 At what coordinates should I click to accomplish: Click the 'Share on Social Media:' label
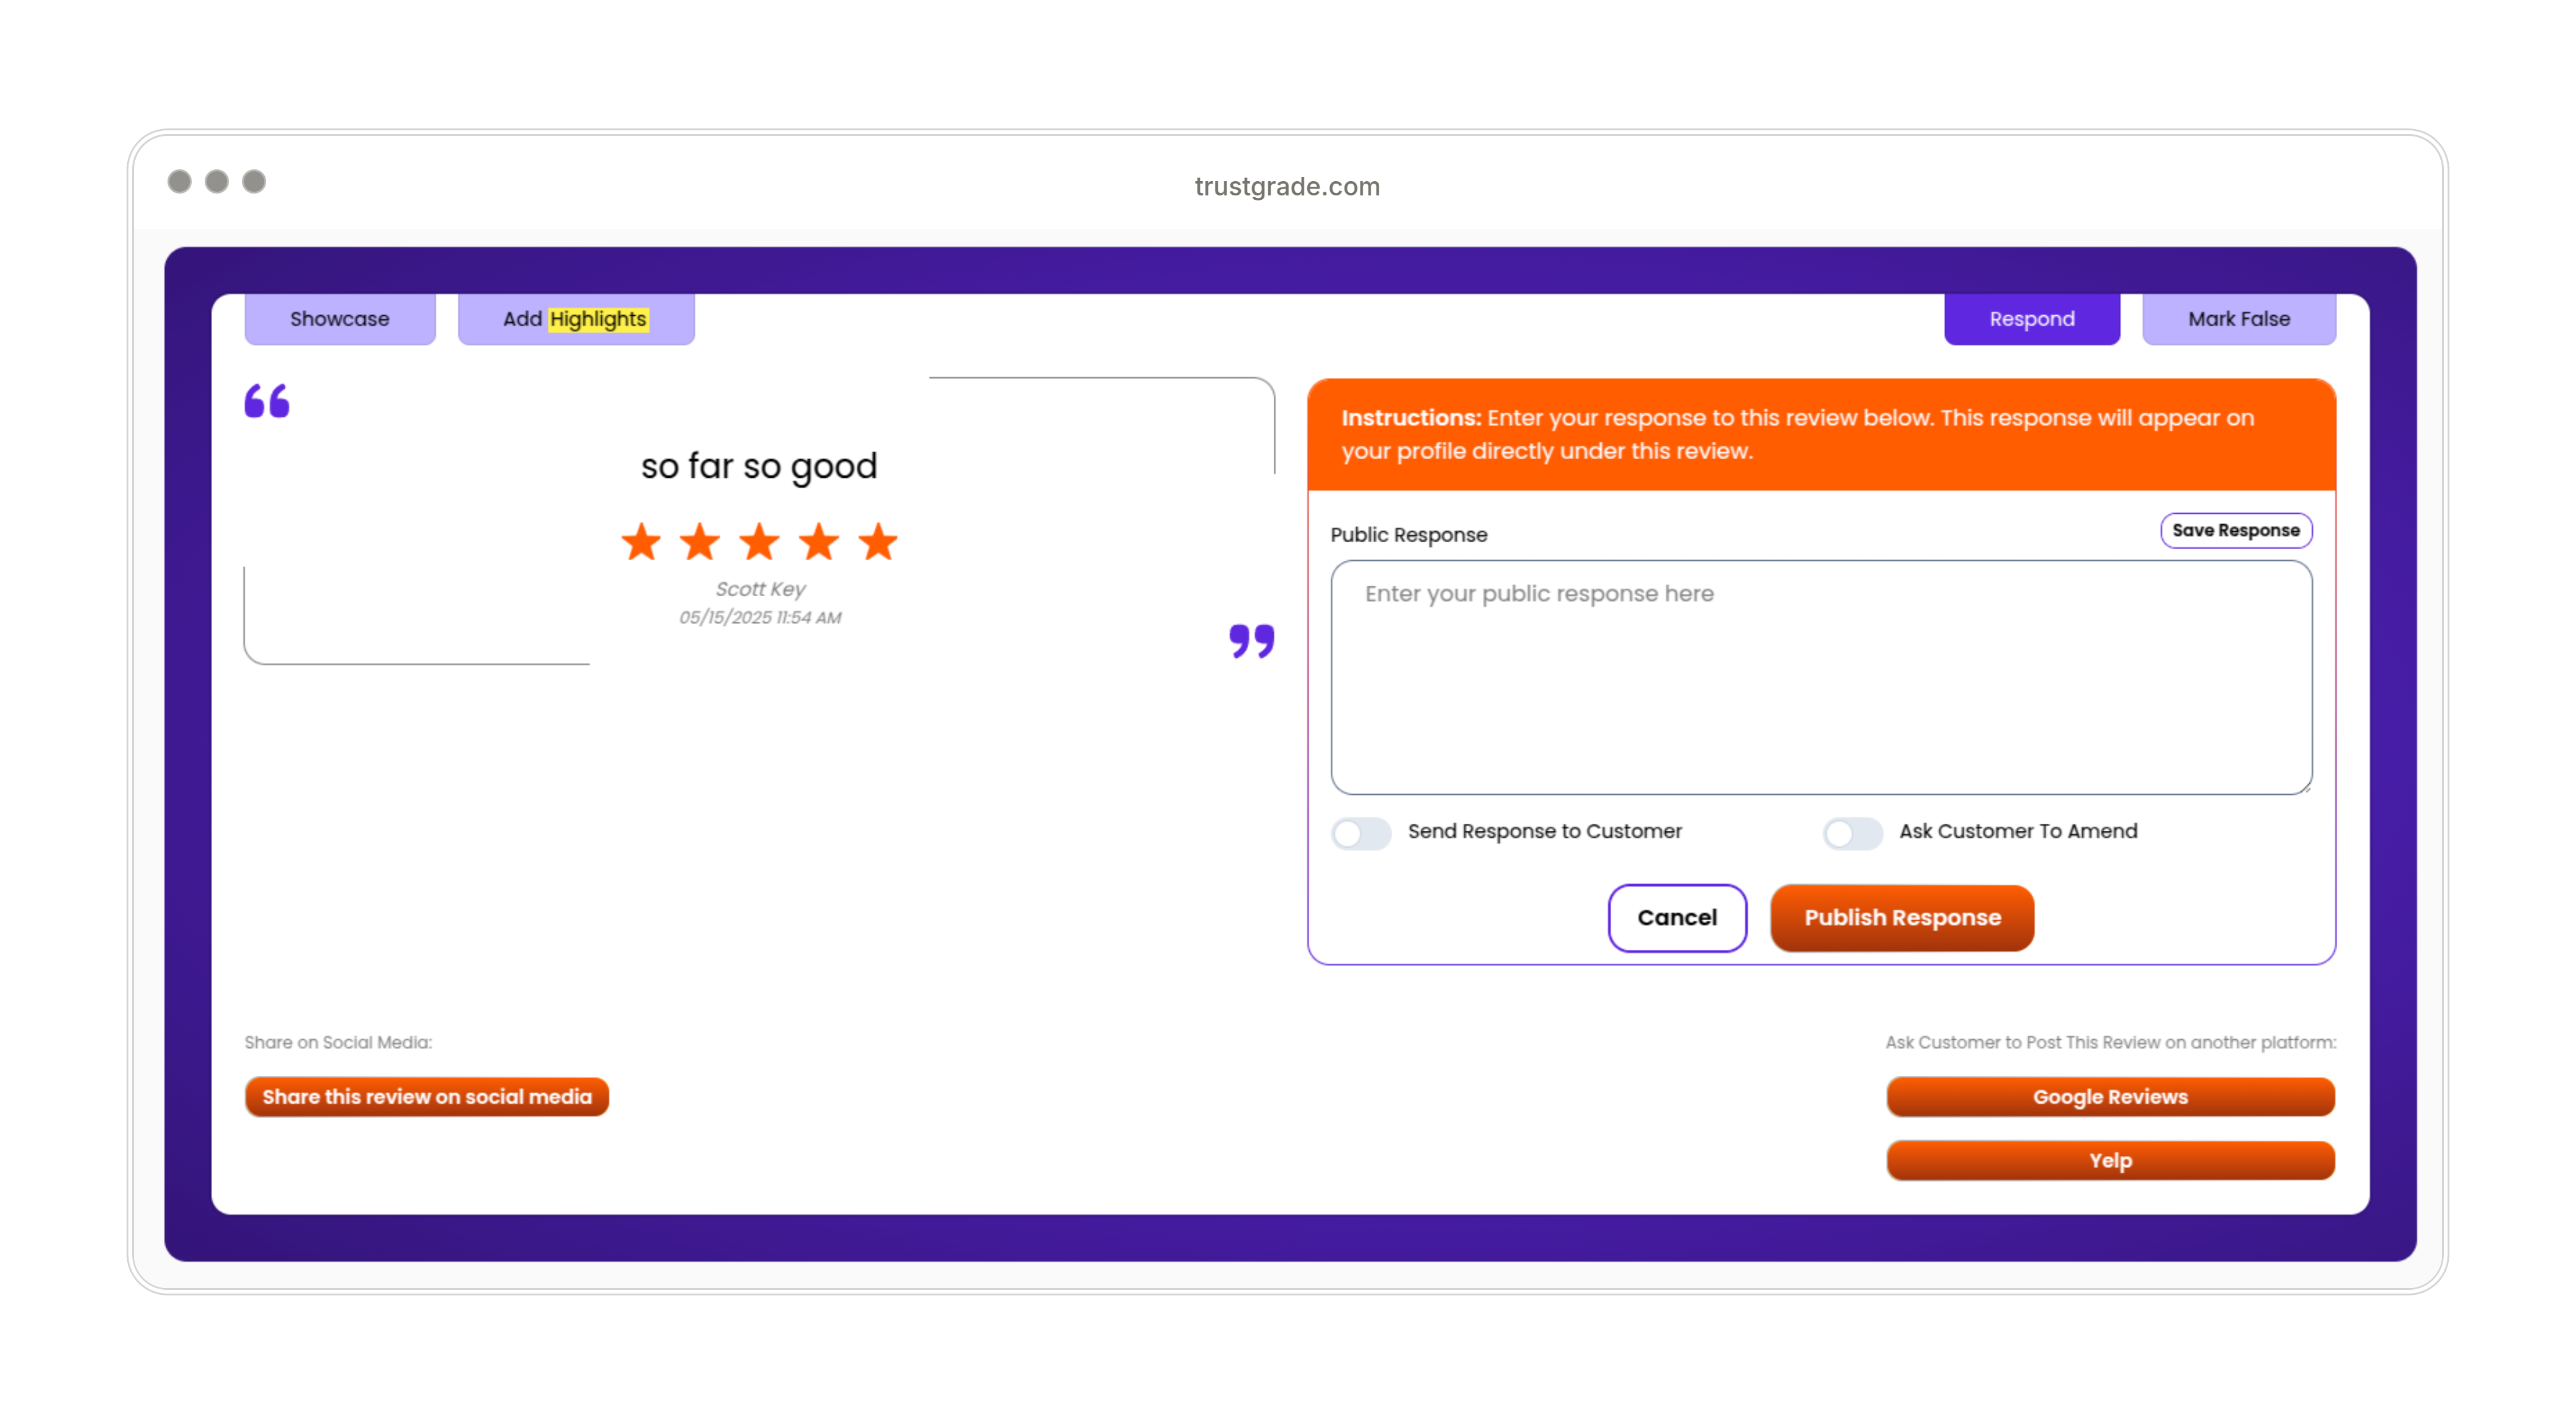[338, 1042]
